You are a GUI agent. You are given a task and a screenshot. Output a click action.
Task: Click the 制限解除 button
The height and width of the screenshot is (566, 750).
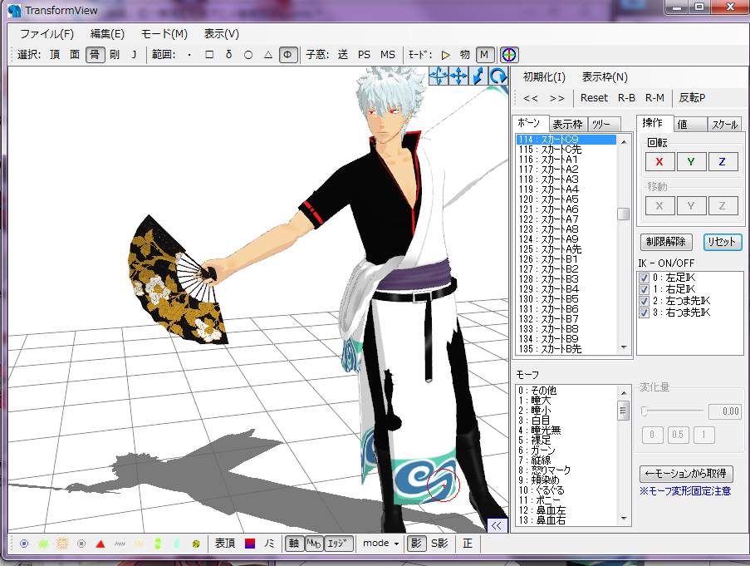pos(666,242)
